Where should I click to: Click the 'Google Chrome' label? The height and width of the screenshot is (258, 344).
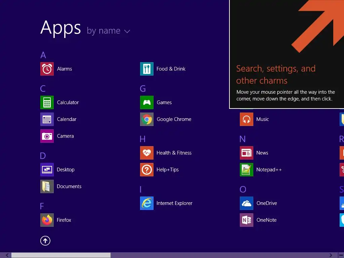coord(174,119)
